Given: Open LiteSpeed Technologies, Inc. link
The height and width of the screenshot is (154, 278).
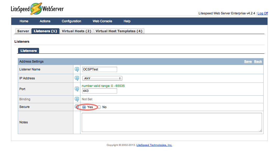Looking at the screenshot, I should click(x=154, y=145).
